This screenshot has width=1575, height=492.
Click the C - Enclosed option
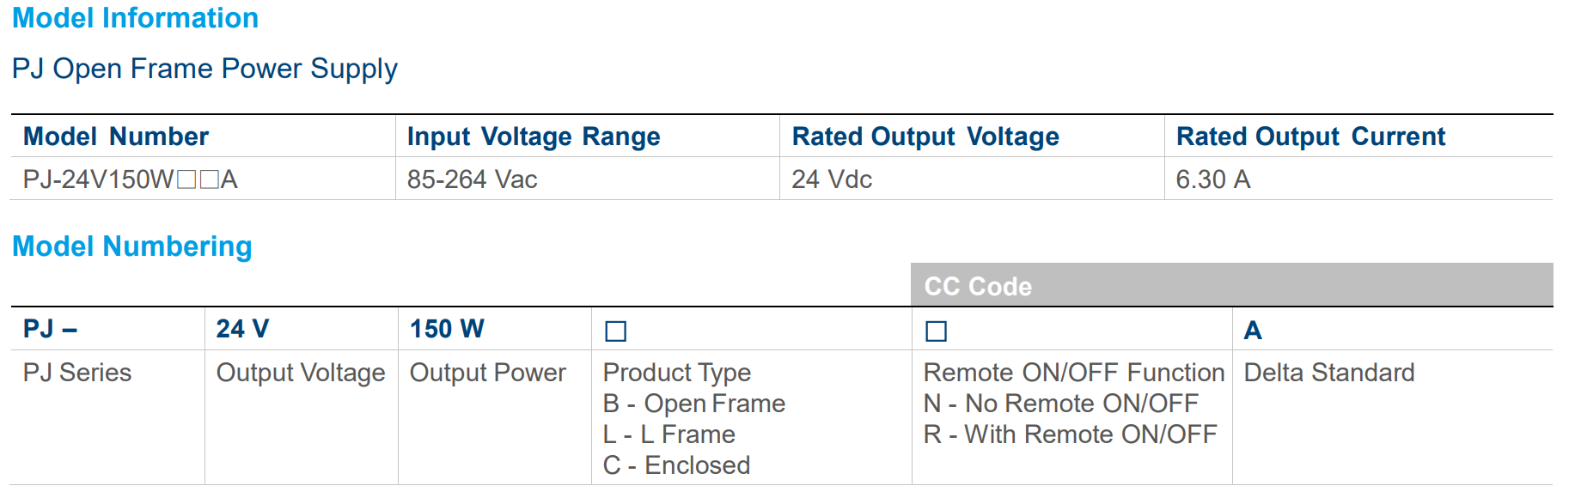point(676,465)
